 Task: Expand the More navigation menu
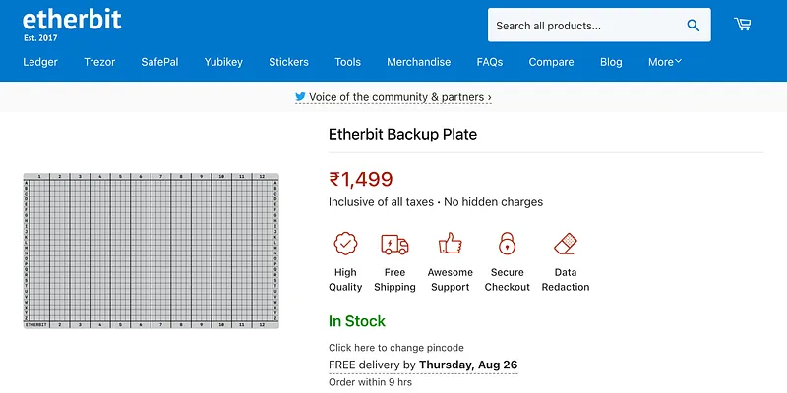click(664, 62)
